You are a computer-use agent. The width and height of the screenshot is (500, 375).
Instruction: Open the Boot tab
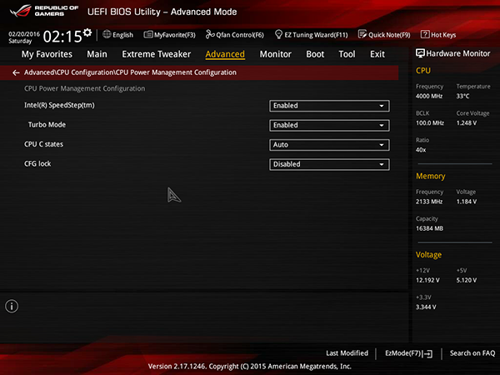[x=315, y=54]
